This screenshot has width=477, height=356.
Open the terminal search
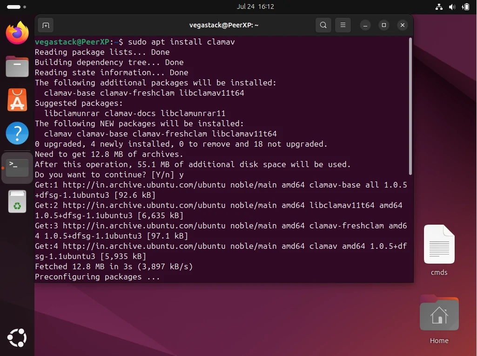tap(323, 25)
